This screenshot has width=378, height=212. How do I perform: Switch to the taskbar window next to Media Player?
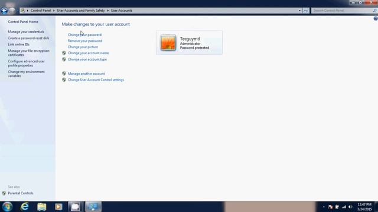pos(76,207)
